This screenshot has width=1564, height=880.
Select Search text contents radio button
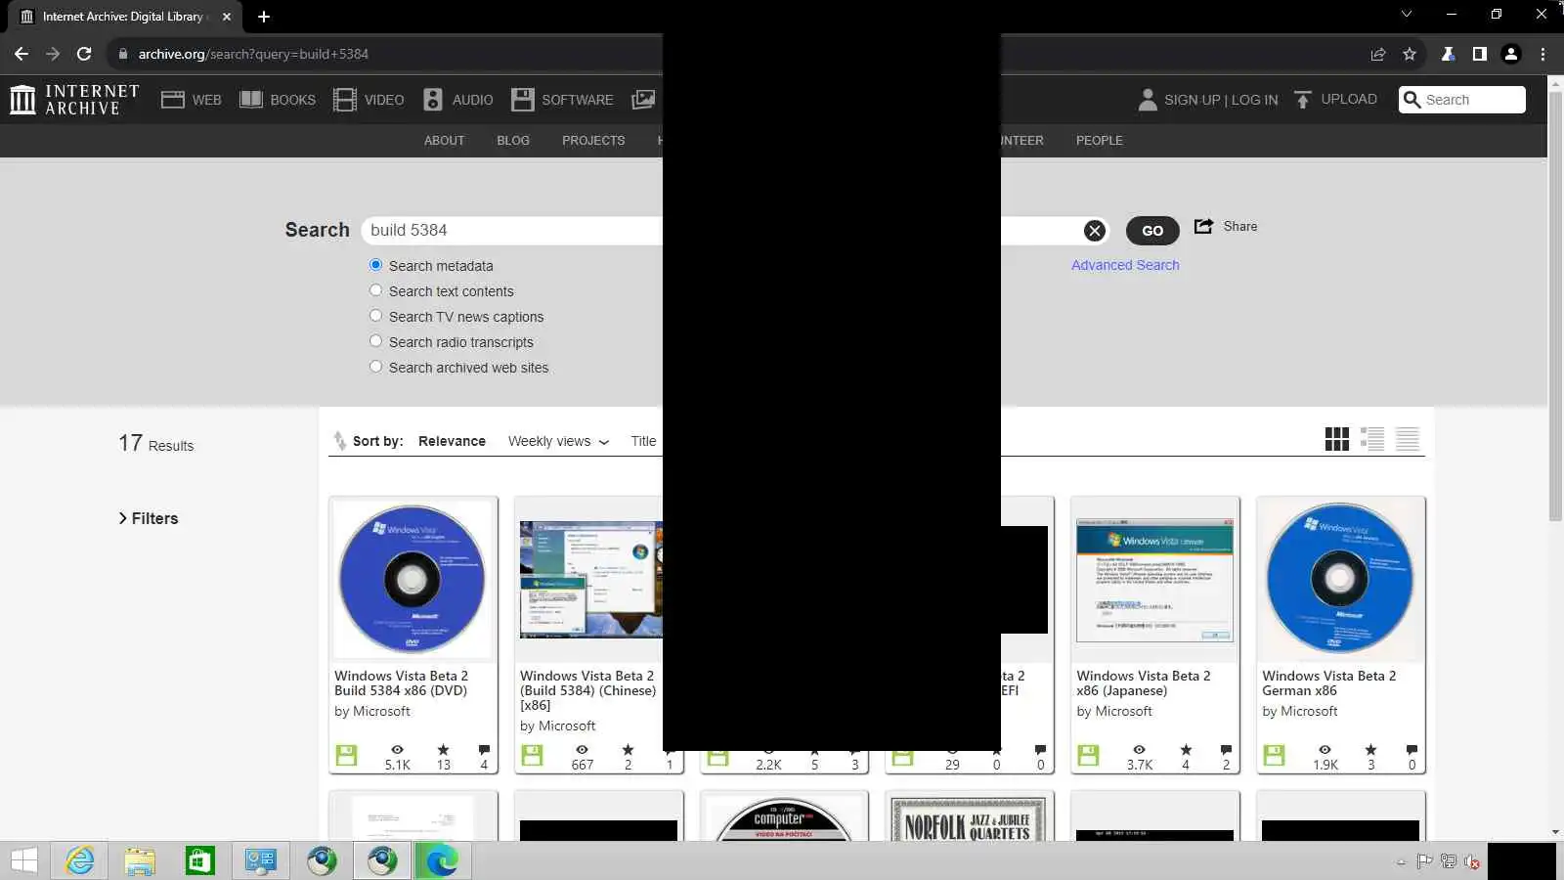click(x=375, y=290)
